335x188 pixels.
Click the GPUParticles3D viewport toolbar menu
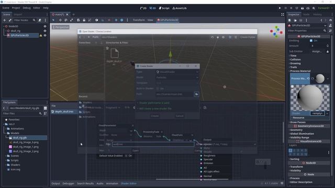coord(167,20)
